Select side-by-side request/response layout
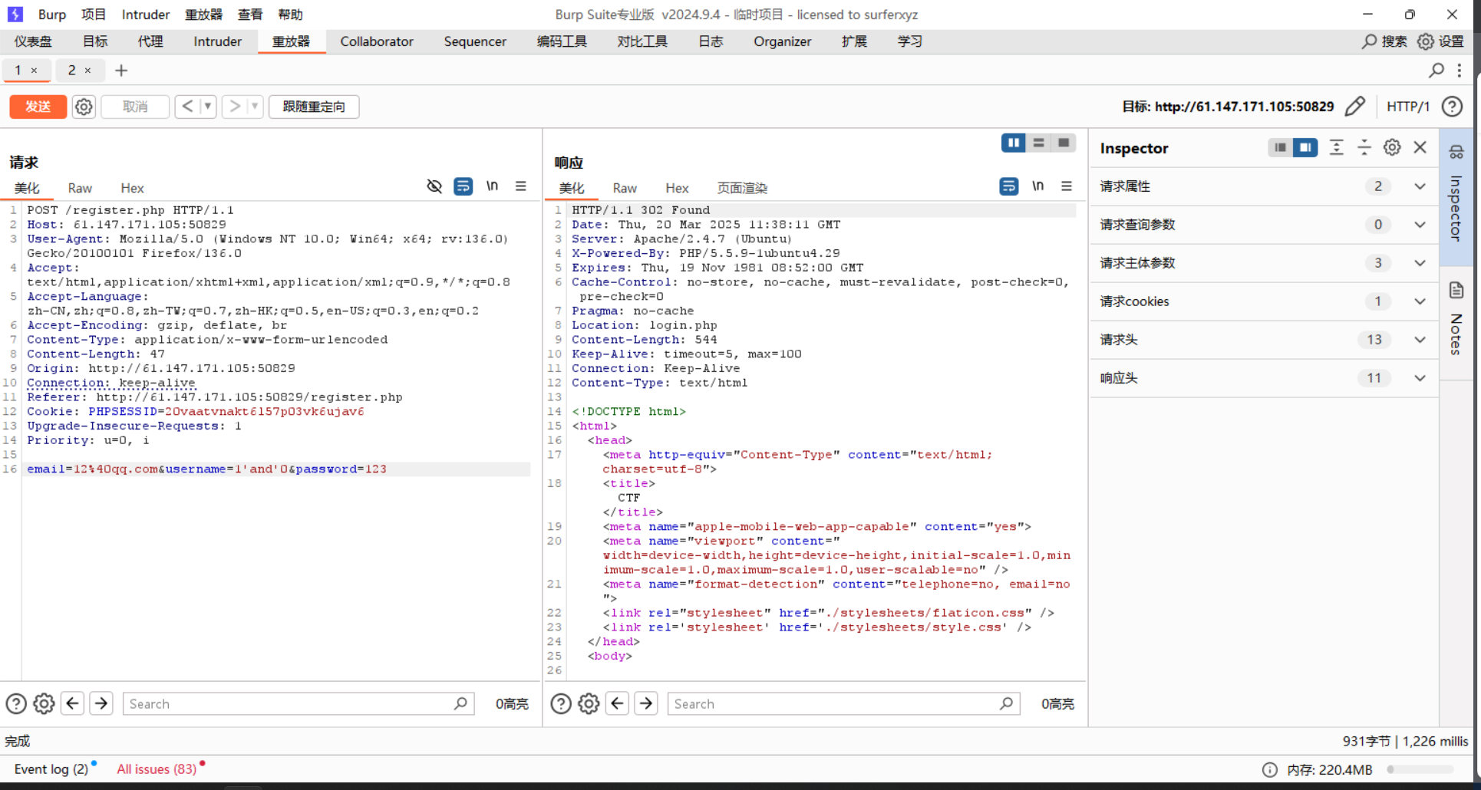Image resolution: width=1481 pixels, height=790 pixels. [1014, 143]
